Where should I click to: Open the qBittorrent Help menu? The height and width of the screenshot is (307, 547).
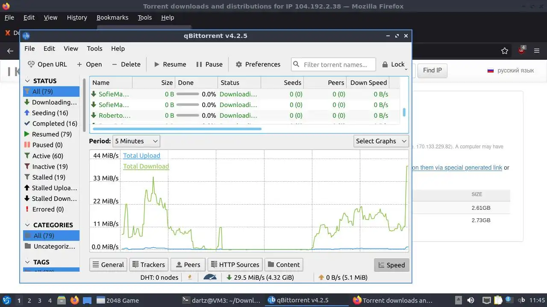click(118, 49)
